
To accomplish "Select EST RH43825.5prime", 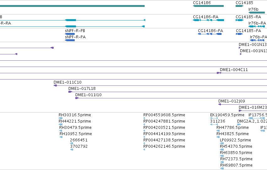I will coord(232,134).
